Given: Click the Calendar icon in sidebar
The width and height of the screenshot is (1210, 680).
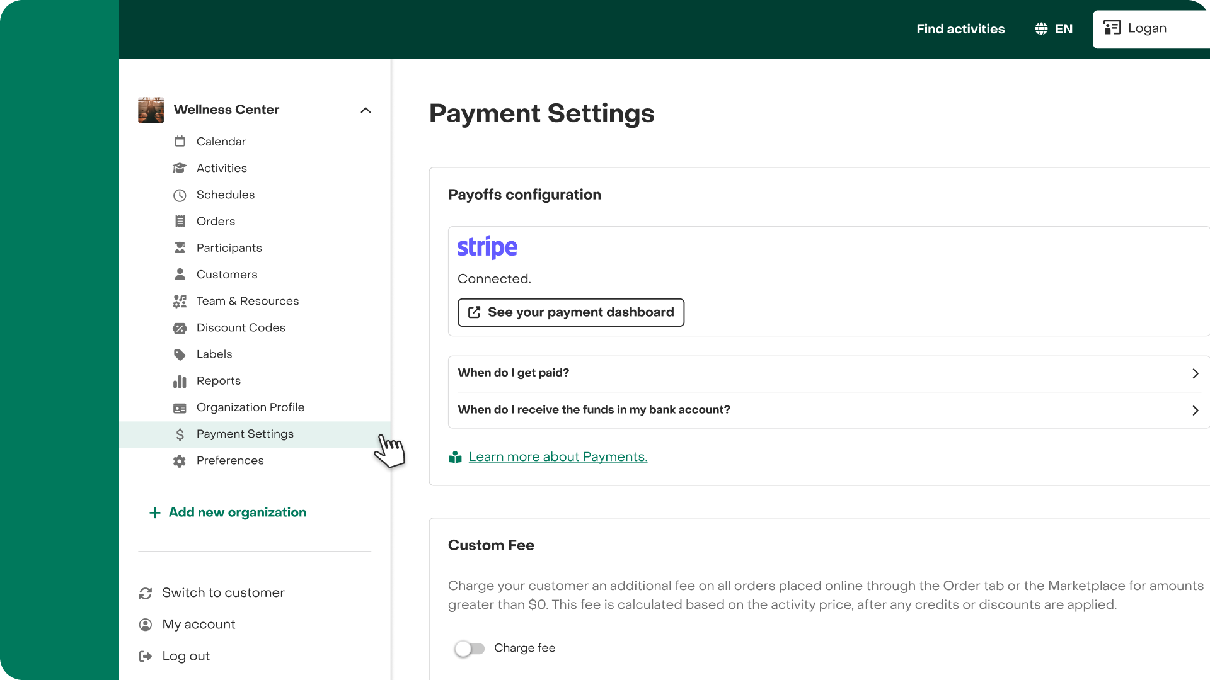Looking at the screenshot, I should click(x=180, y=142).
